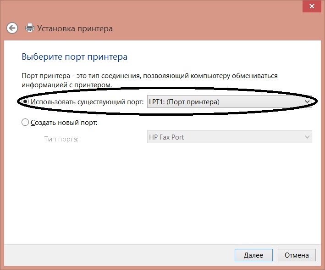The width and height of the screenshot is (325, 270).
Task: Click the "LPT1: (Порт принтера)" text value
Action: 184,102
